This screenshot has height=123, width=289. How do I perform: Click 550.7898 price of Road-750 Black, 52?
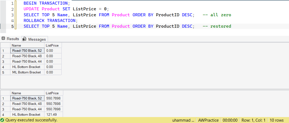click(54, 98)
